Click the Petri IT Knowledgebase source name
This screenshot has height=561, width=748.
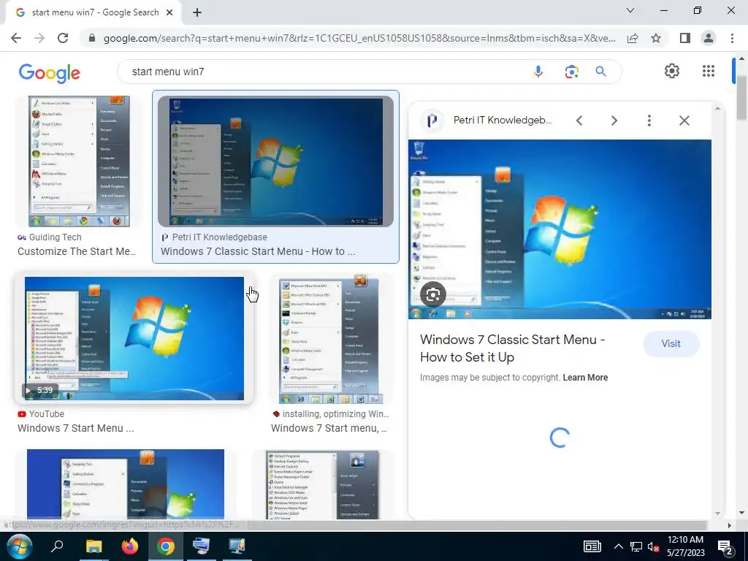tap(503, 121)
